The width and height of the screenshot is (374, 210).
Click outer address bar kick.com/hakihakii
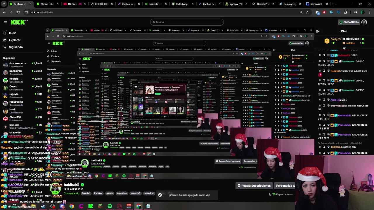point(41,12)
